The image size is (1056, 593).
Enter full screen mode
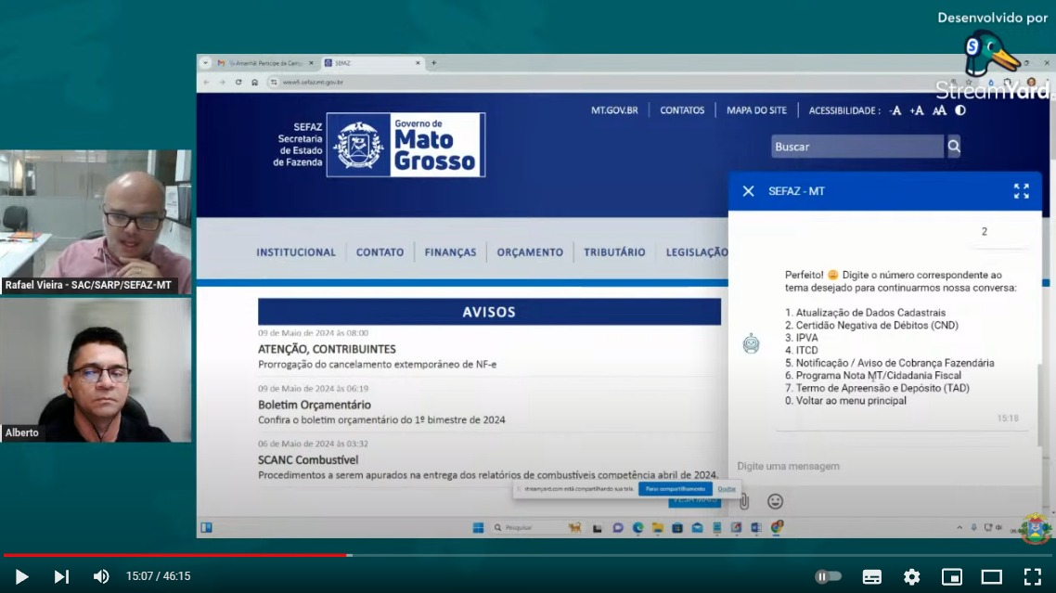click(x=1032, y=576)
